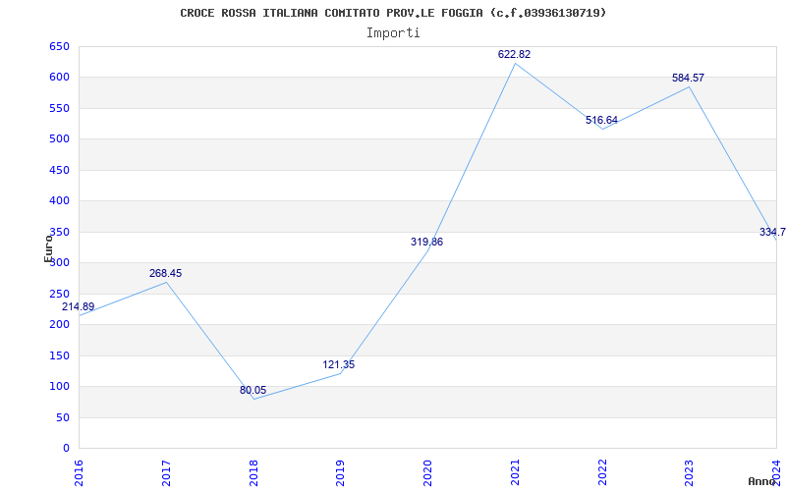Click the y-axis value 100
Viewport: 786px width, 491px height.
(59, 386)
